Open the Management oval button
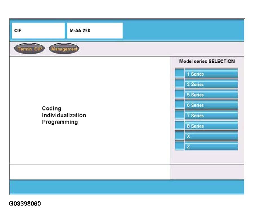 click(64, 49)
